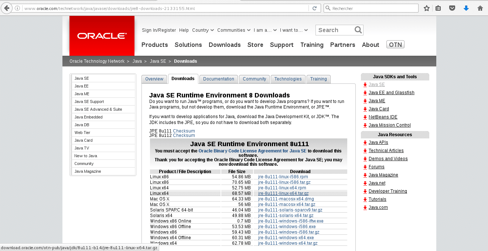Open the bookmarks list icon
Viewport: 488px width, 251px height.
[x=438, y=8]
